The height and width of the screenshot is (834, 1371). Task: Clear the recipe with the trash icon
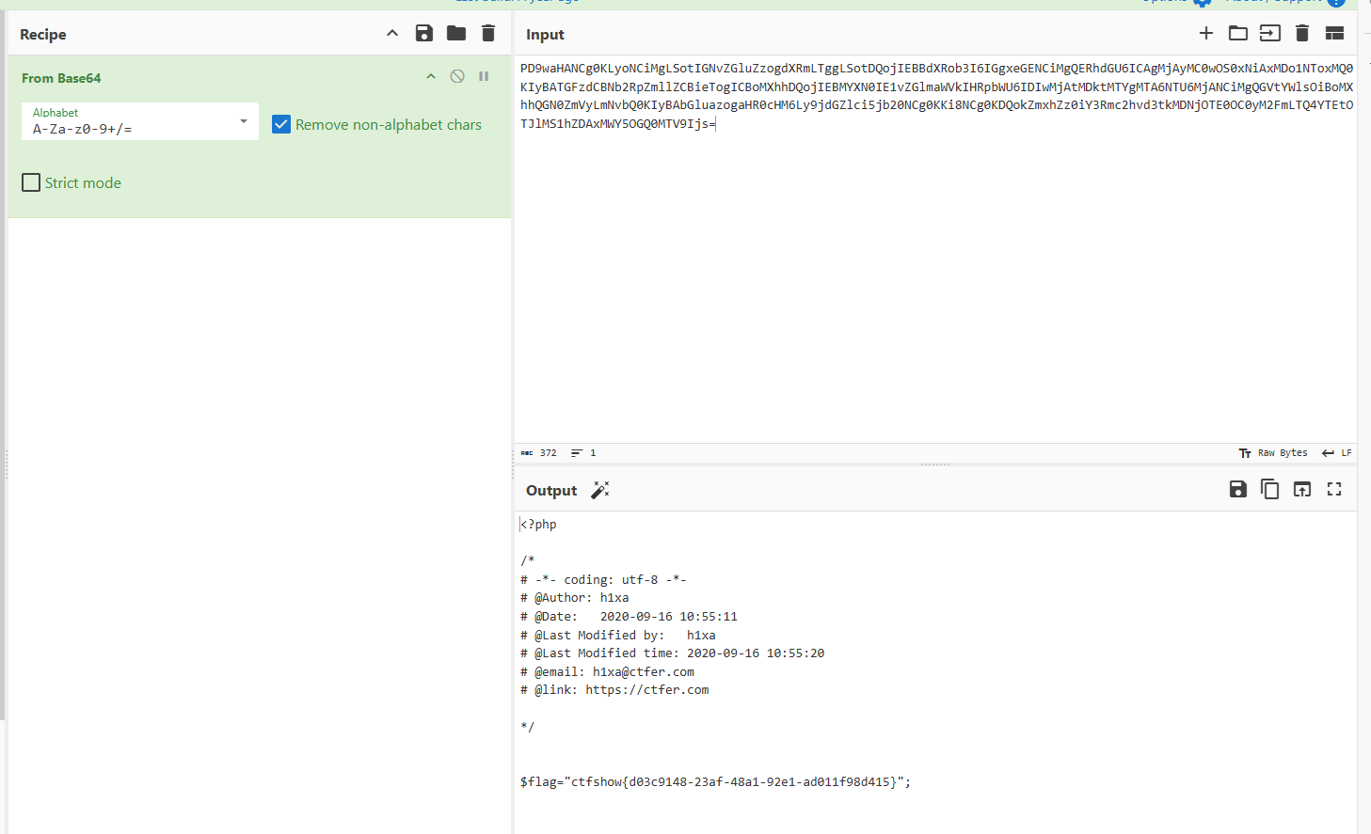tap(488, 34)
